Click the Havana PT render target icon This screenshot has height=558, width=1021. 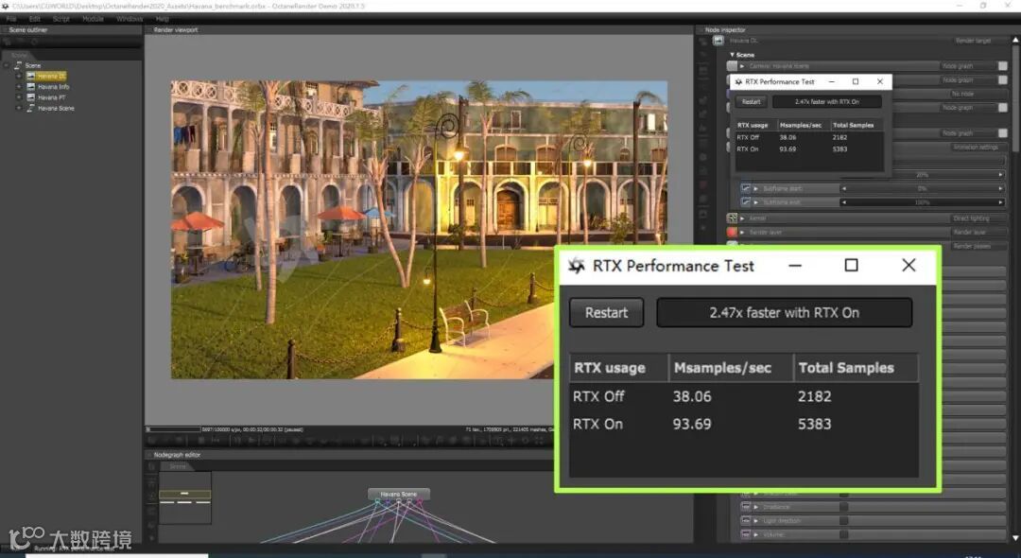tap(30, 97)
